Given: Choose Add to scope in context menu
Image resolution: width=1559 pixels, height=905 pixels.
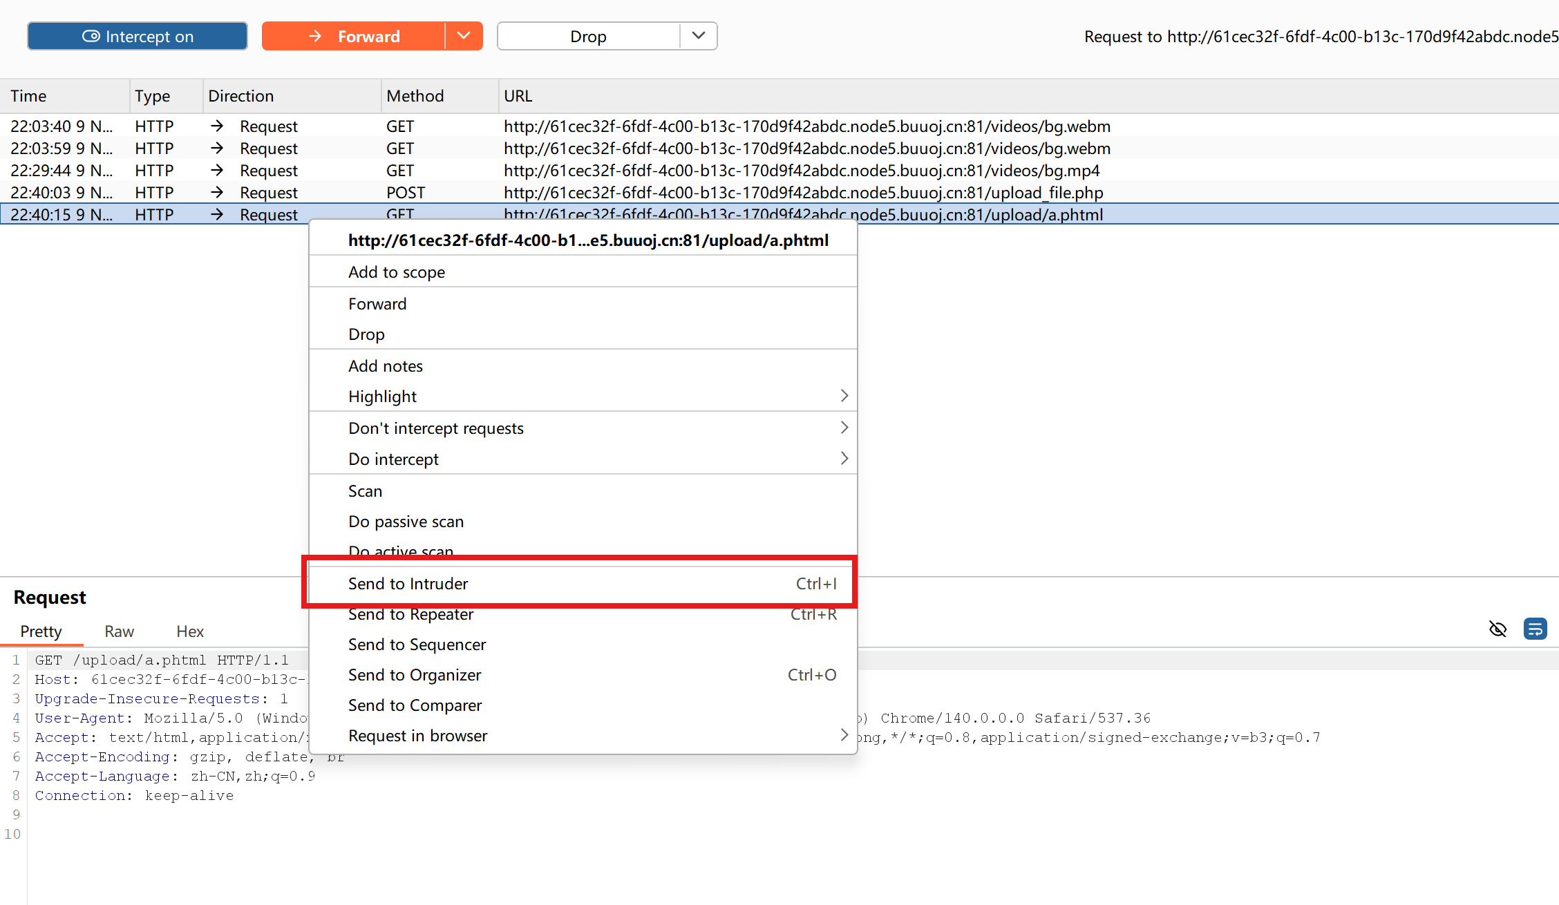Looking at the screenshot, I should click(397, 272).
